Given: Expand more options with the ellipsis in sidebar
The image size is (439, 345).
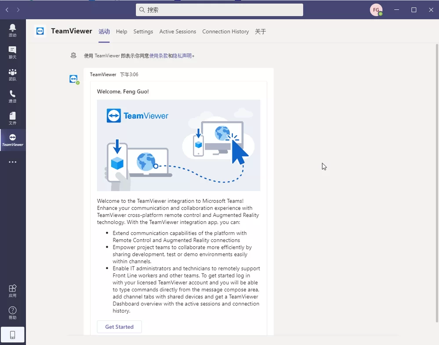Looking at the screenshot, I should [x=12, y=162].
